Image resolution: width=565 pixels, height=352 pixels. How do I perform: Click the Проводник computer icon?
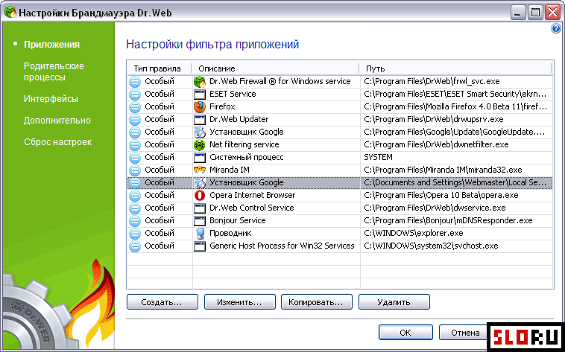[199, 233]
